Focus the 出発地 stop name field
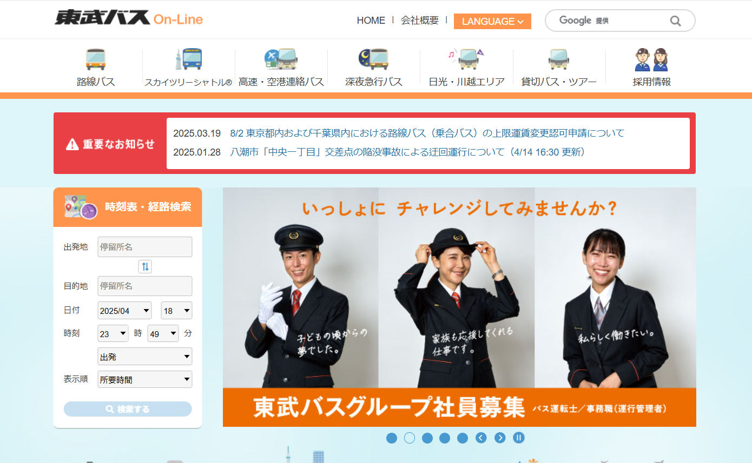Screen dimensions: 752x463 145,247
